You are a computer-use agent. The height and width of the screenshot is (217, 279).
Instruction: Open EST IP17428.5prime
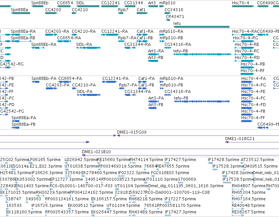click(210, 163)
